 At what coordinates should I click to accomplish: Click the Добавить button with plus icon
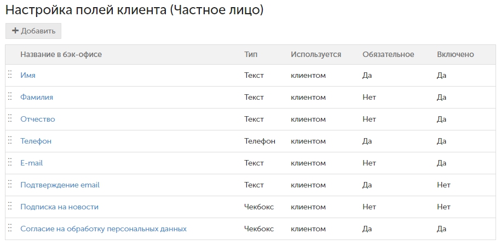(x=33, y=31)
